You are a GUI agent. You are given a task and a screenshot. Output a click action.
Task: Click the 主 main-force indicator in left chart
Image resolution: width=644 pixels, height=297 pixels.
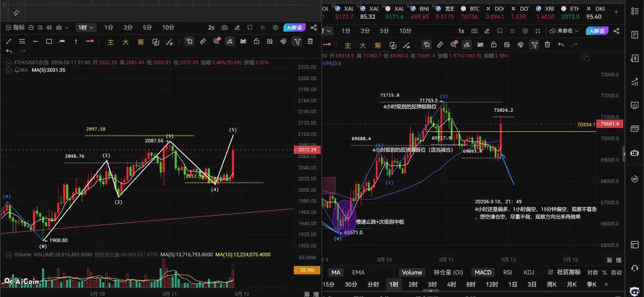(x=110, y=42)
